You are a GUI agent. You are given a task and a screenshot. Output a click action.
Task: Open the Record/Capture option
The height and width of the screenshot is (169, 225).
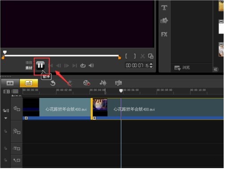[x=87, y=83]
